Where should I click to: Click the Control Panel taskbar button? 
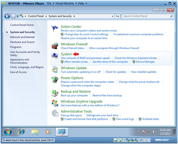tap(62, 132)
